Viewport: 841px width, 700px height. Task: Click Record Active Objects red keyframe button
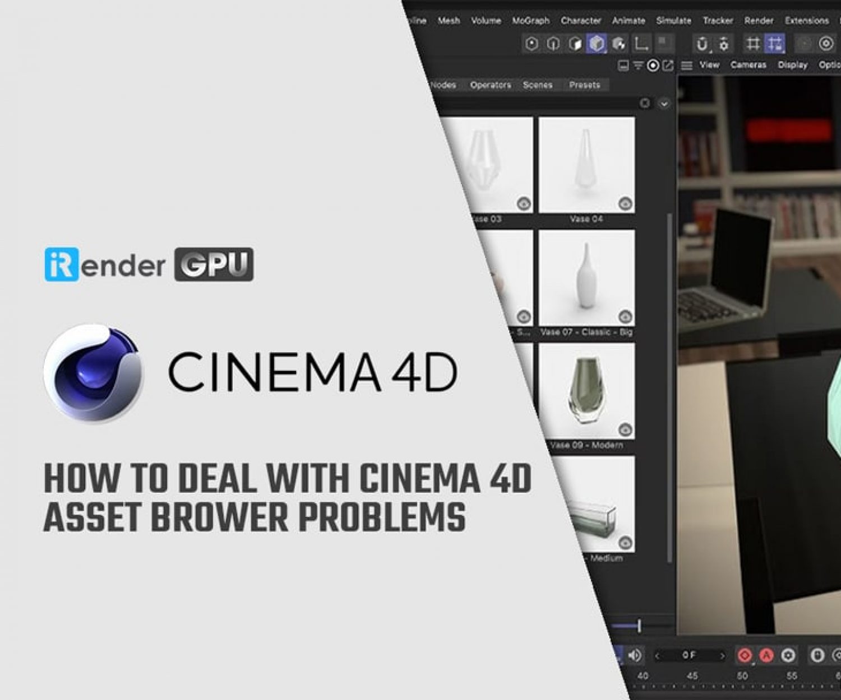click(x=745, y=655)
